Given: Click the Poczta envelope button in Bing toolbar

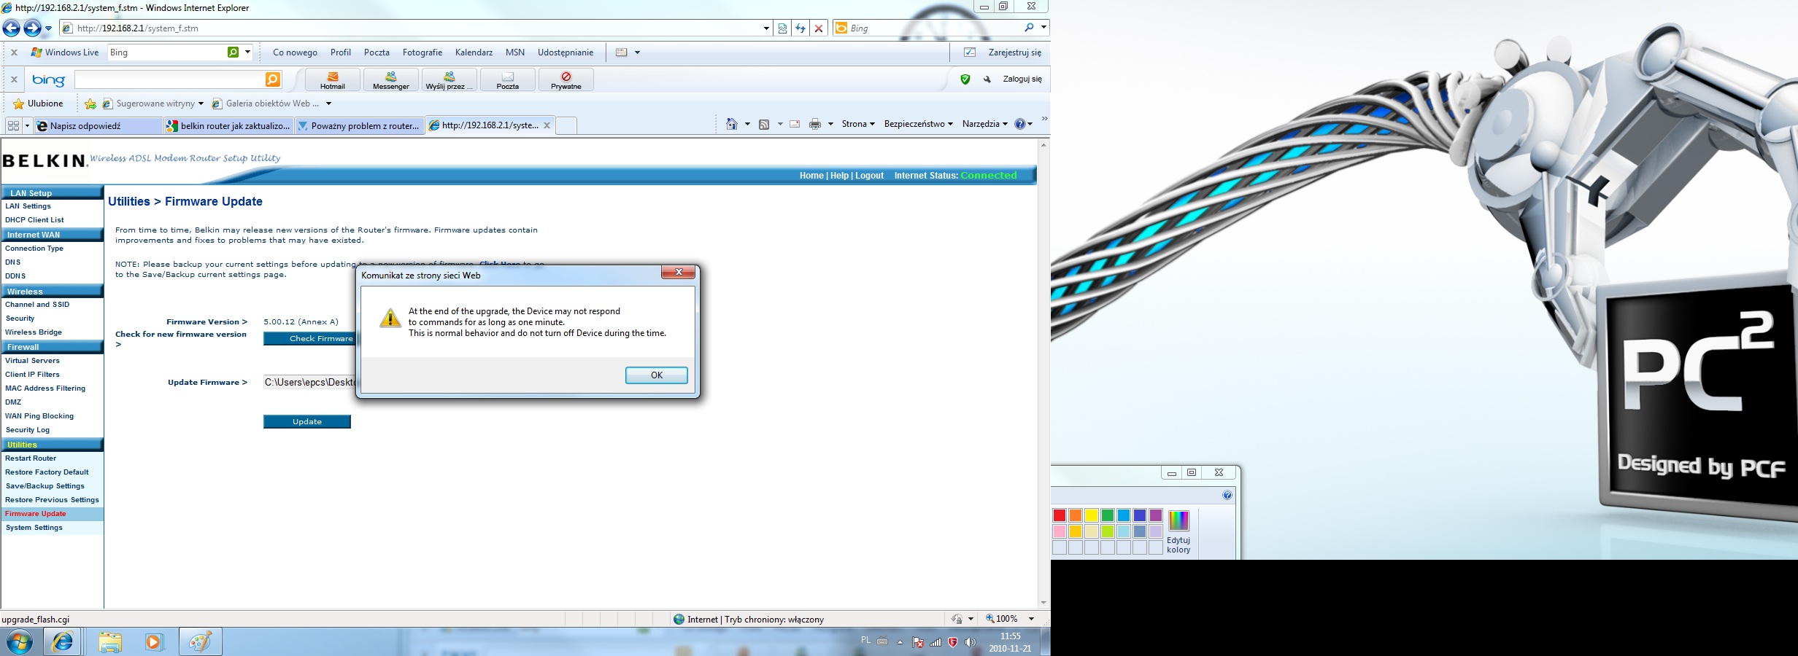Looking at the screenshot, I should click(x=508, y=79).
